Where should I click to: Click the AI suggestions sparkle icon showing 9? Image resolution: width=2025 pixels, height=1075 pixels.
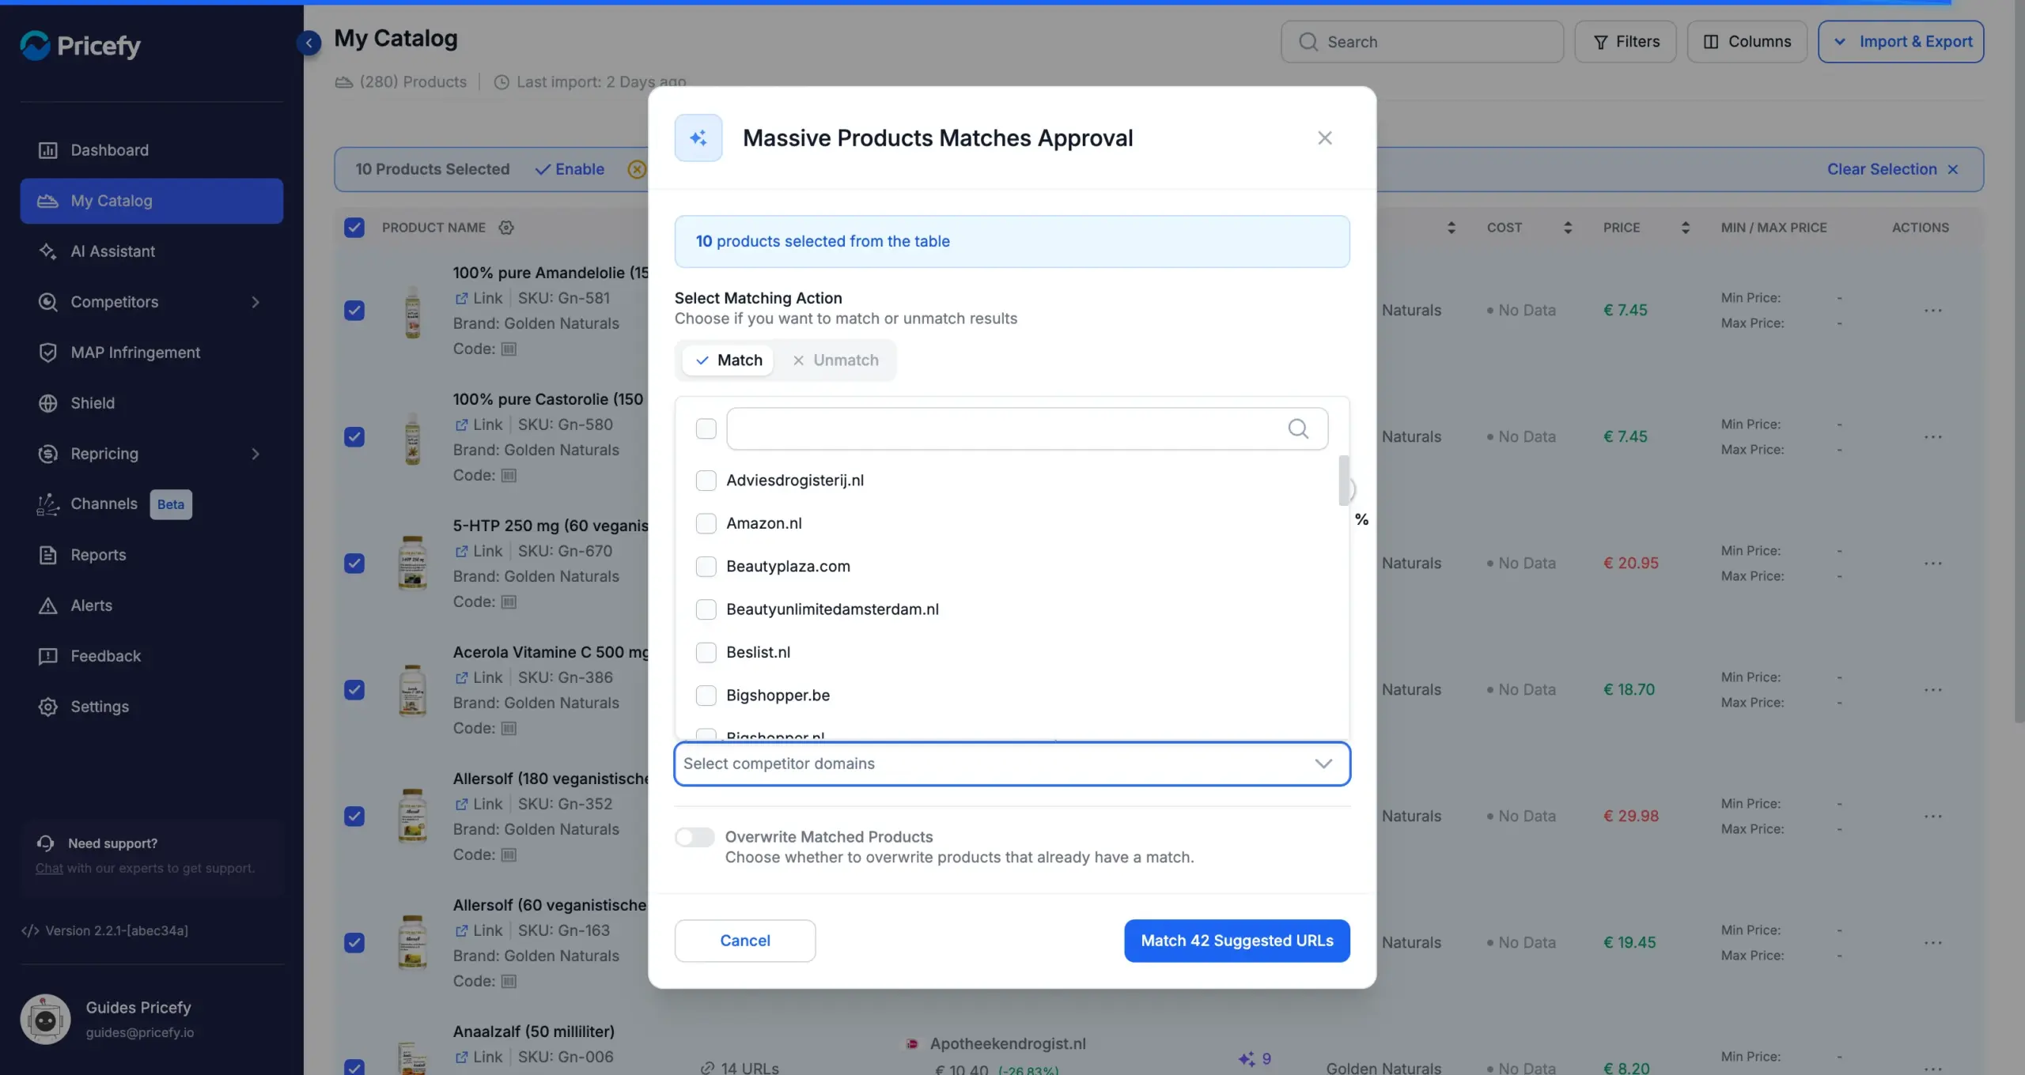1247,1058
